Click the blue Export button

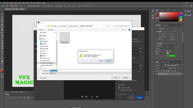point(140,97)
